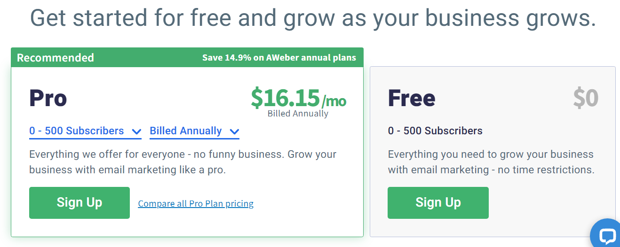Click the Free plan description paragraph

tap(491, 162)
